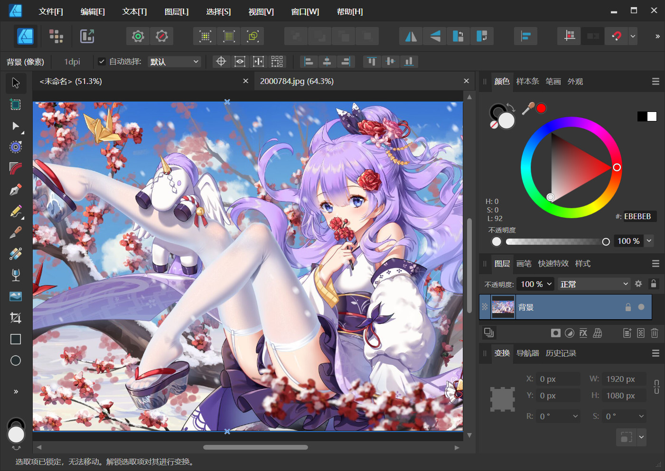Swap stroke and fill colors
Viewport: 665px width, 471px height.
[511, 107]
